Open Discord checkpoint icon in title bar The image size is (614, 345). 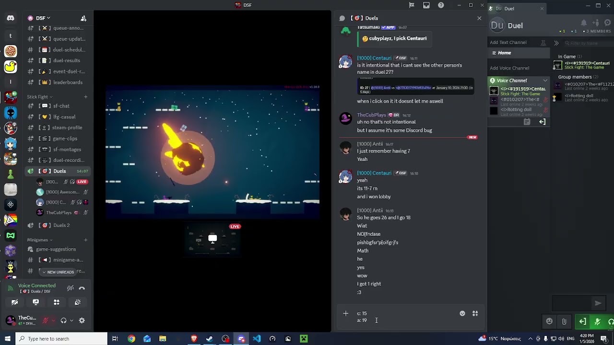click(x=412, y=5)
